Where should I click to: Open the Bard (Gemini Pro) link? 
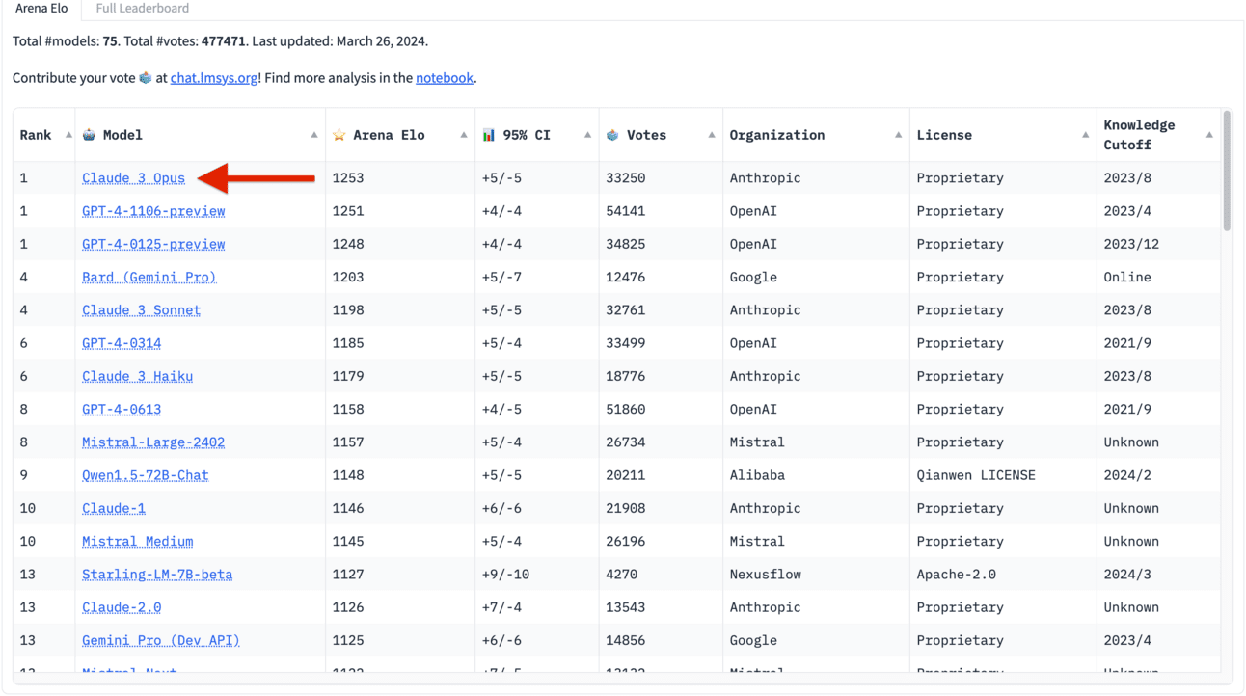(x=149, y=277)
